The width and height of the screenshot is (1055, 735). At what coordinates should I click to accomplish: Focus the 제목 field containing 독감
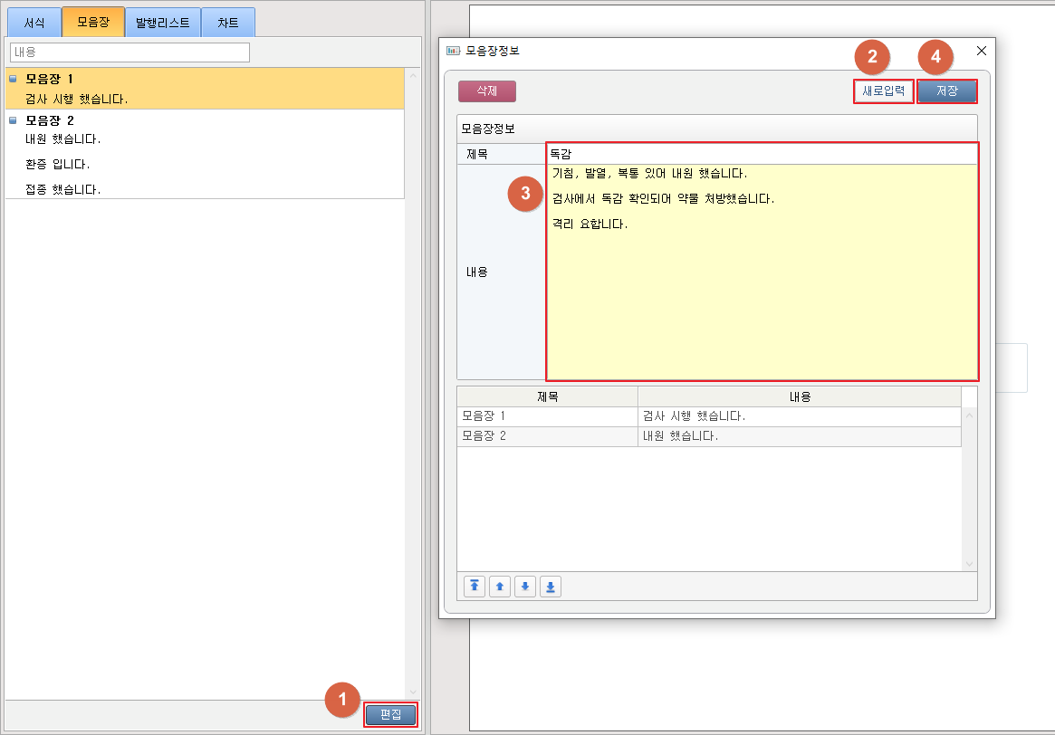[x=761, y=155]
